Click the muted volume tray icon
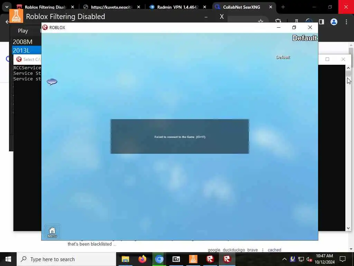Screen dimensions: 354x266 (x=309, y=259)
